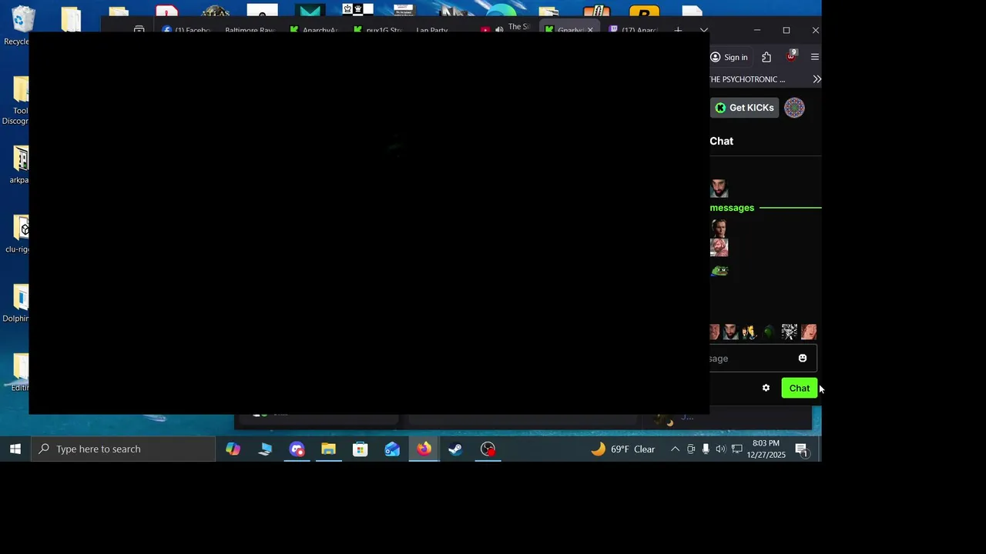Open the Windows Start menu

pyautogui.click(x=15, y=449)
